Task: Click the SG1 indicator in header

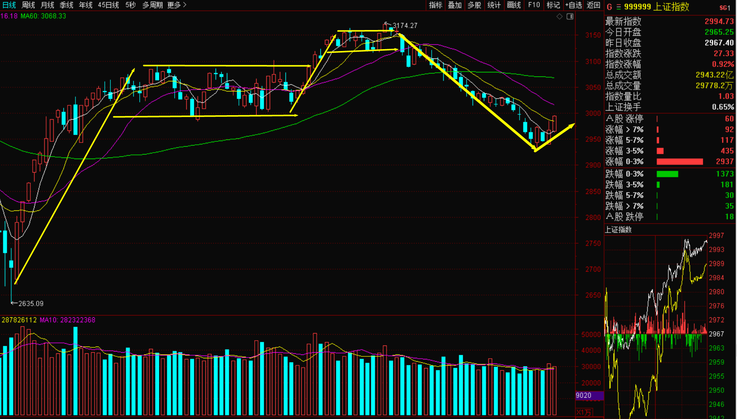Action: click(x=725, y=8)
